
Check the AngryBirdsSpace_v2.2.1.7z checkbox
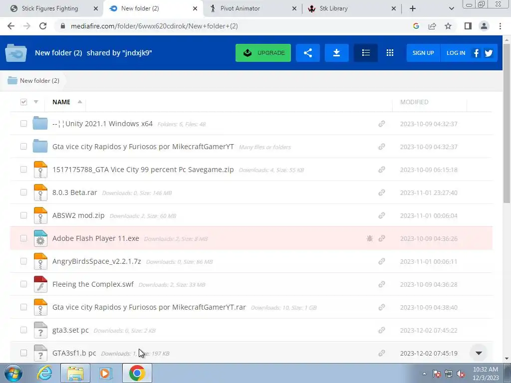[23, 261]
